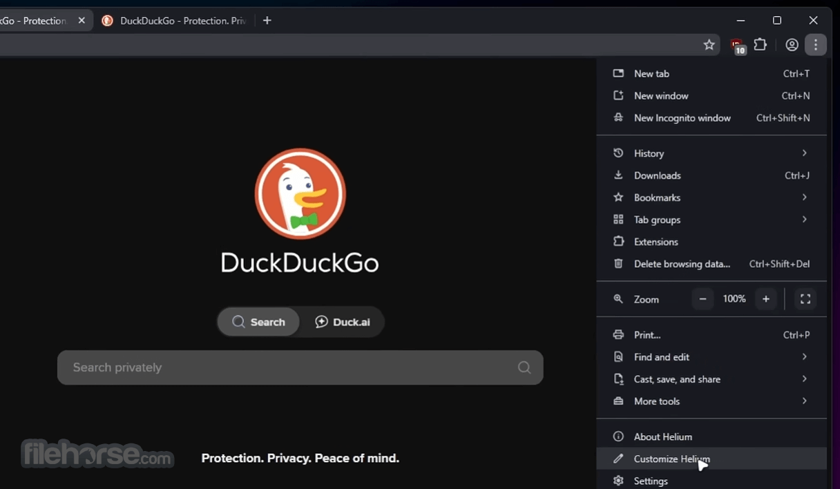Switch to the second DuckDuckGo tab

tap(174, 21)
